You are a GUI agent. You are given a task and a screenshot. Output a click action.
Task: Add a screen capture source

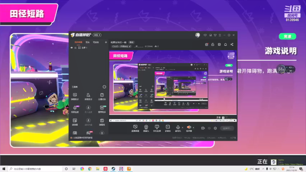tap(135, 128)
